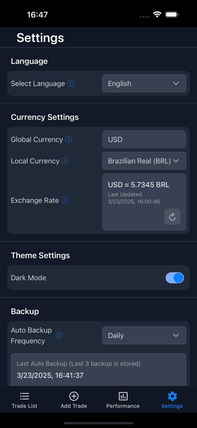Open the Select Language dropdown
Viewport: 197px width, 428px height.
point(144,83)
